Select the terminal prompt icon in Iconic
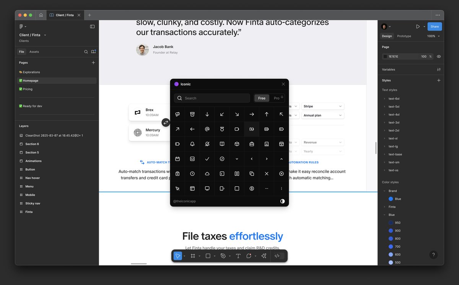This screenshot has width=459, height=285. pos(222,174)
